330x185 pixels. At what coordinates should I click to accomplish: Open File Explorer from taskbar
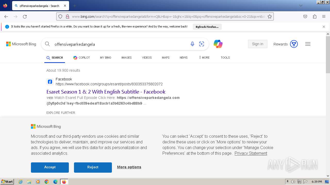tap(29, 182)
